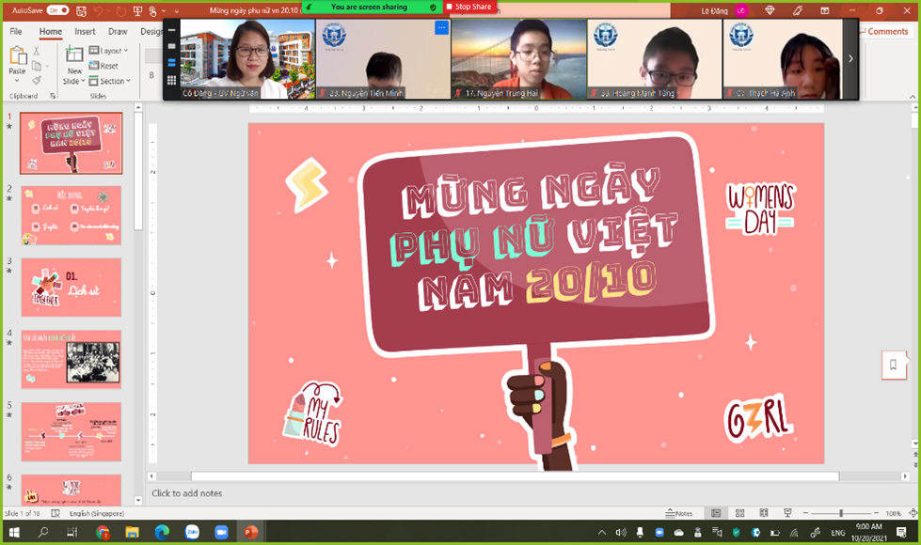This screenshot has width=921, height=545.
Task: Switch to Slide Sorter view
Action: (x=738, y=513)
